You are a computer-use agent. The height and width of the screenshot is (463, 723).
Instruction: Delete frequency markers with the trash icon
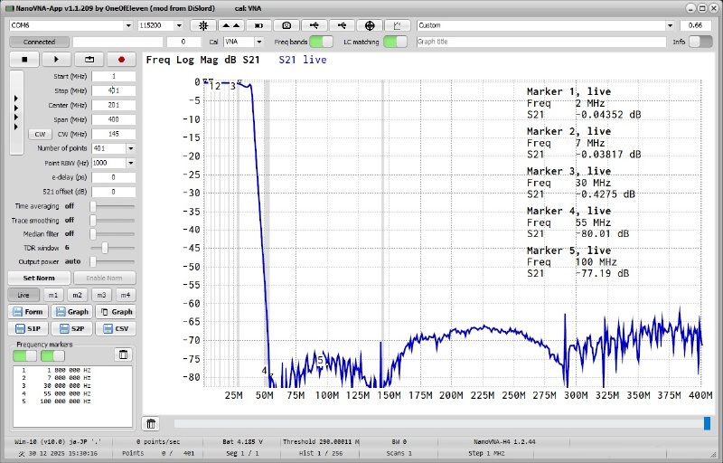[x=123, y=354]
